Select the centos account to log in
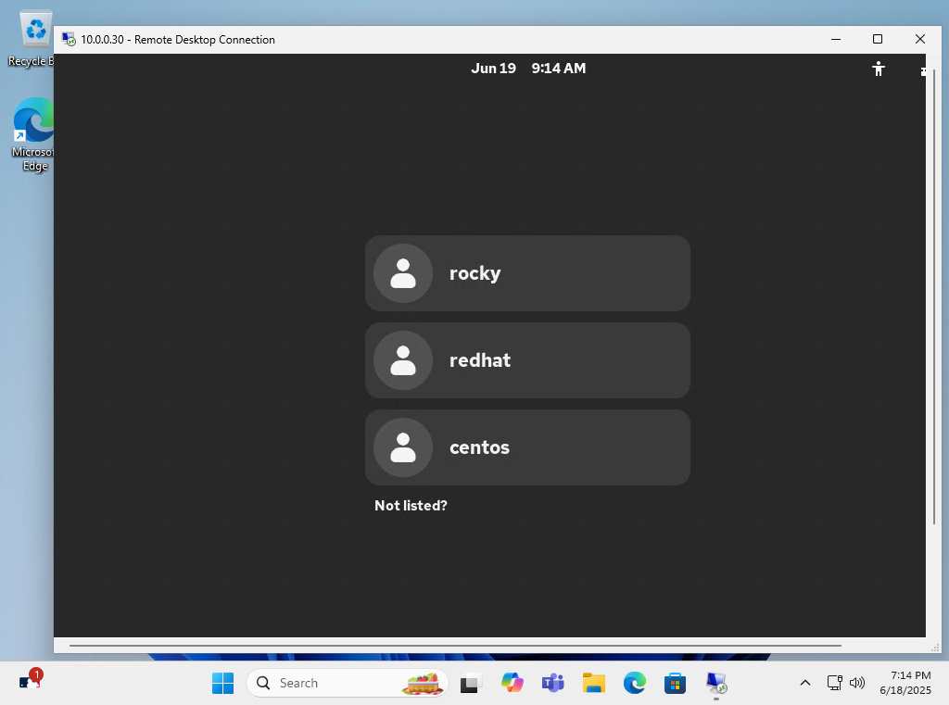949x705 pixels. click(527, 447)
